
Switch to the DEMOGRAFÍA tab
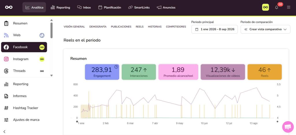(98, 27)
